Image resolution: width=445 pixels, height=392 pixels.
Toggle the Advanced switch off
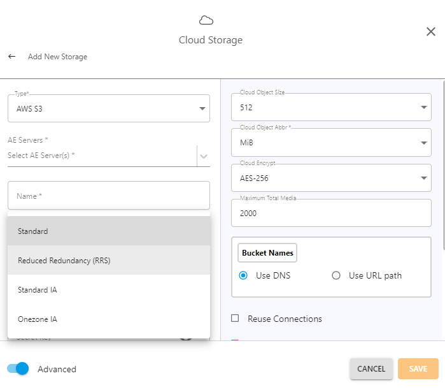point(18,368)
